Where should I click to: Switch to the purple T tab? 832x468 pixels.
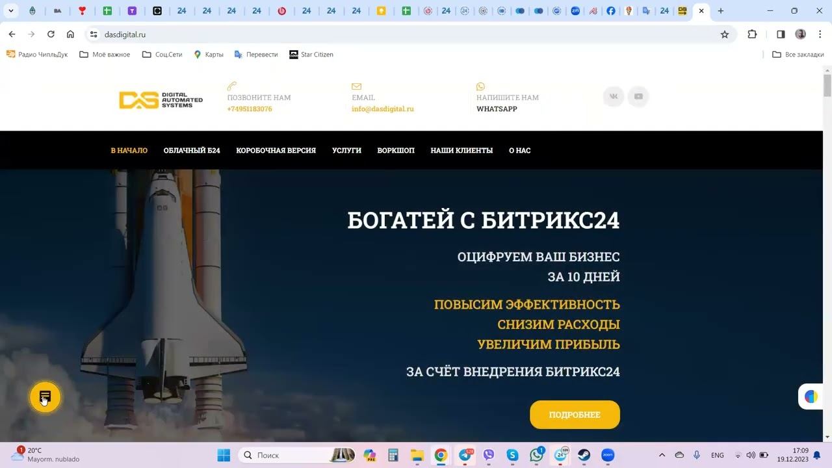(132, 11)
